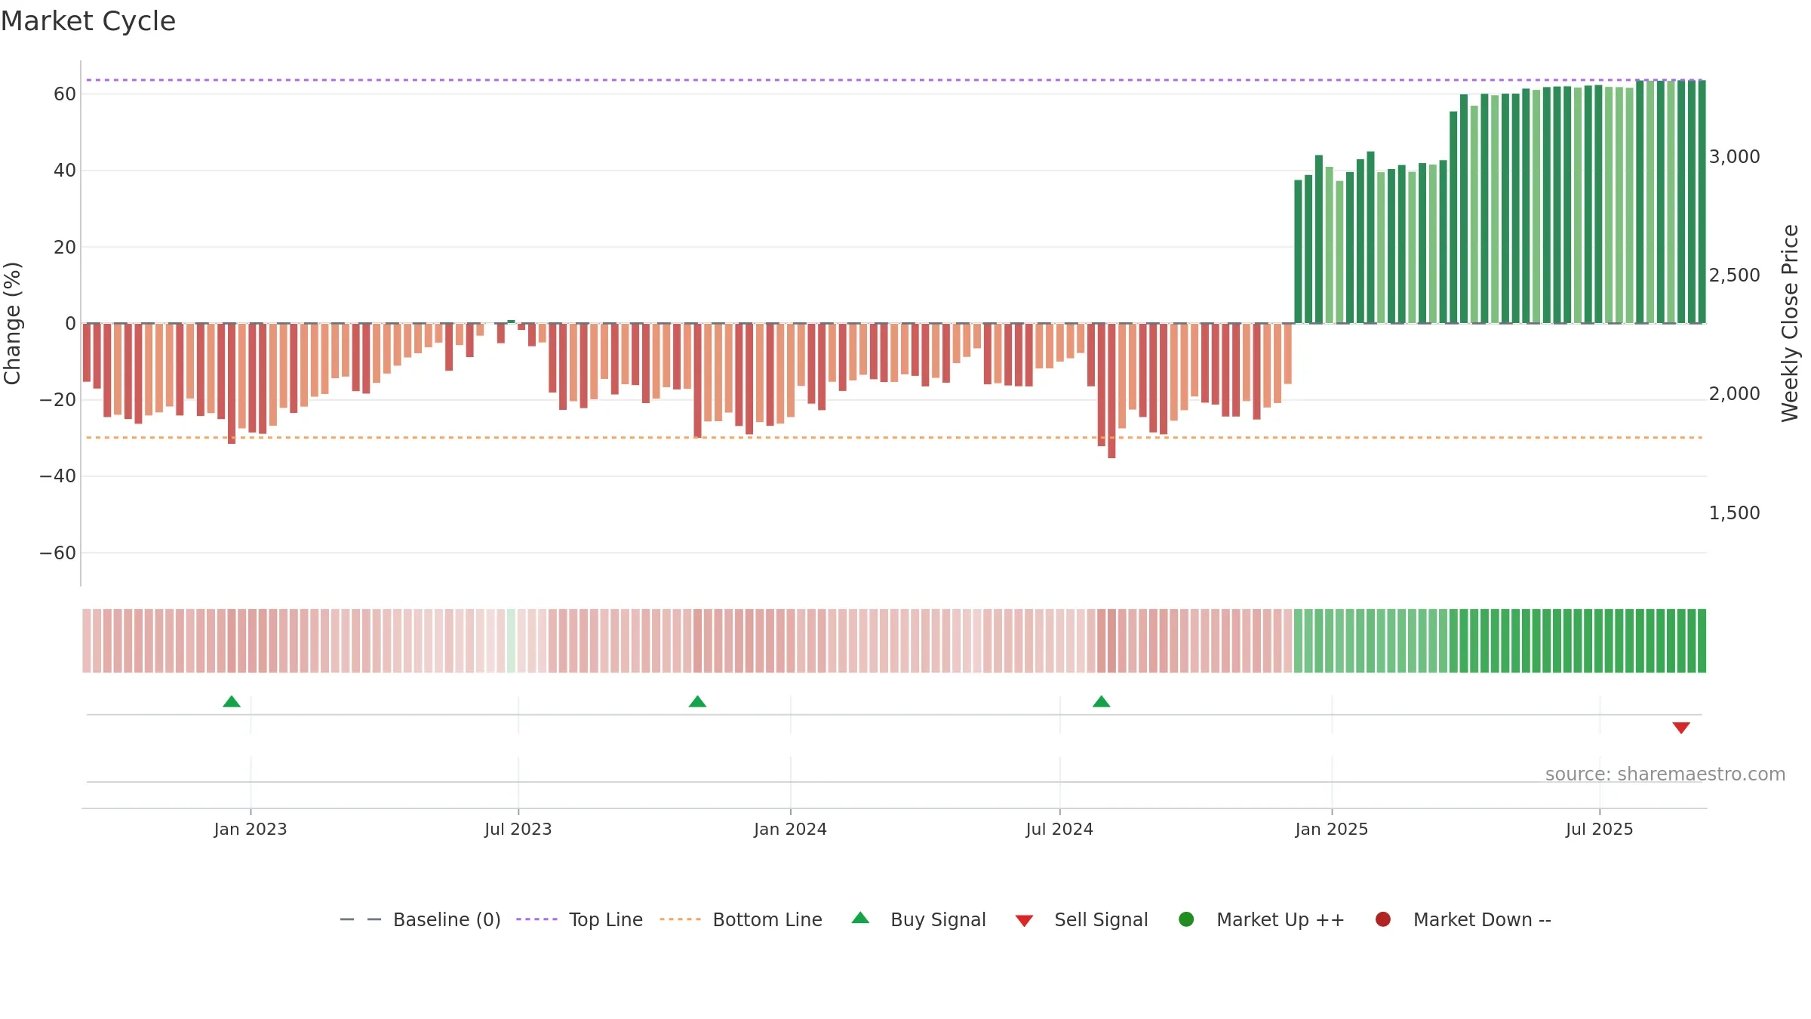
Task: Click the buy signal marker between Jul 2023 and Jan 2024
Action: click(x=697, y=702)
